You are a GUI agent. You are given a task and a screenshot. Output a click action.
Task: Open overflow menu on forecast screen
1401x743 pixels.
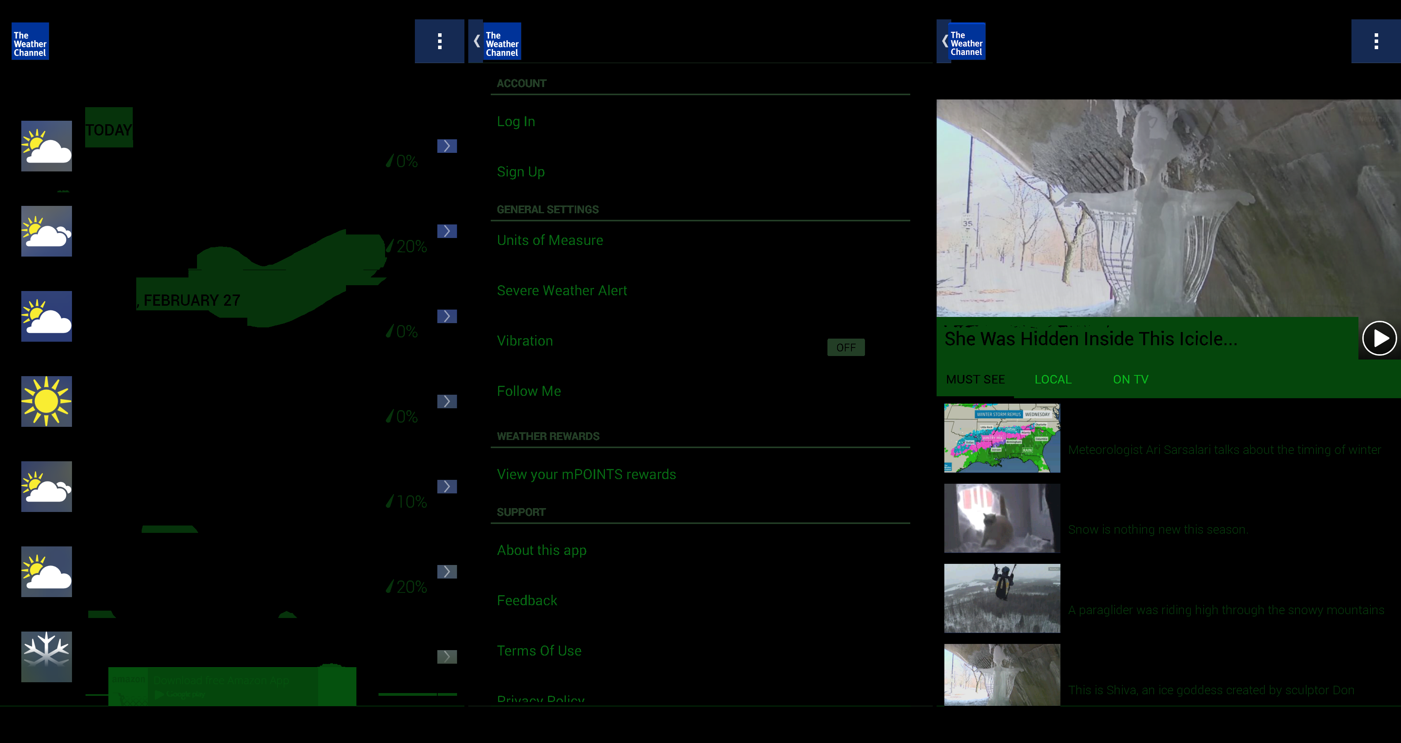[439, 41]
